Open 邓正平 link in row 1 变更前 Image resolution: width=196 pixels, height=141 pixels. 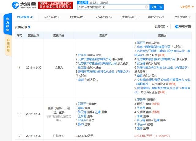82,55
